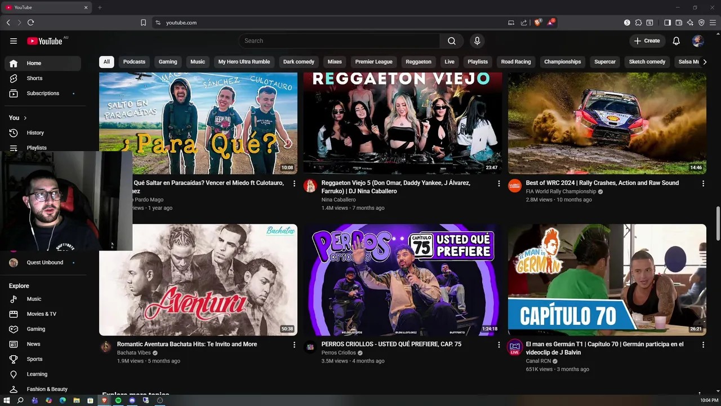Click the YouTube logo
Screen dimensions: 721x406
pyautogui.click(x=44, y=41)
